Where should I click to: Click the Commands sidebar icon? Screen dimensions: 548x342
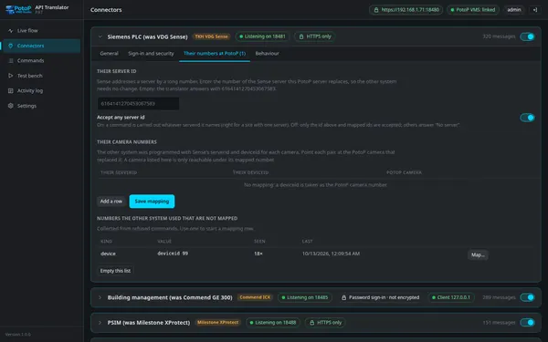[10, 61]
